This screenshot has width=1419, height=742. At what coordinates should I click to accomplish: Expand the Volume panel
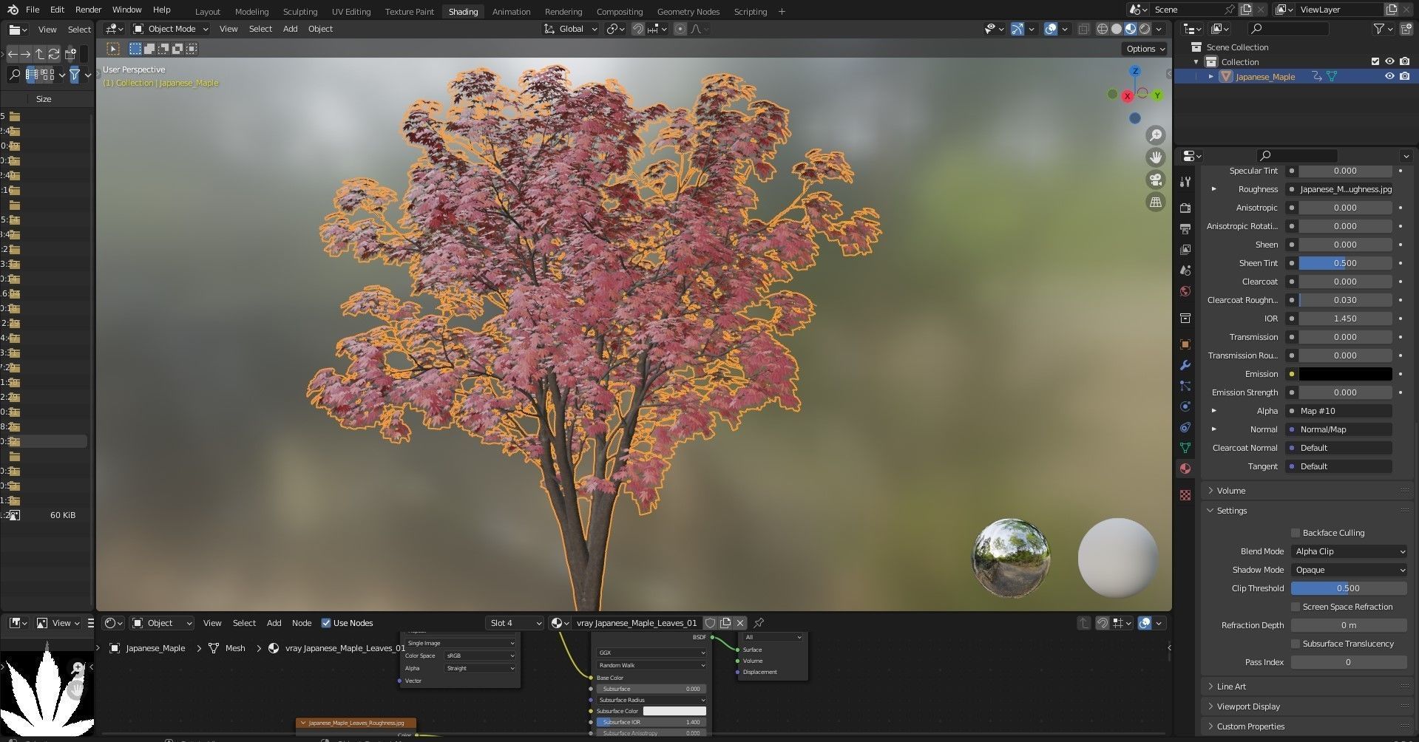(1231, 491)
